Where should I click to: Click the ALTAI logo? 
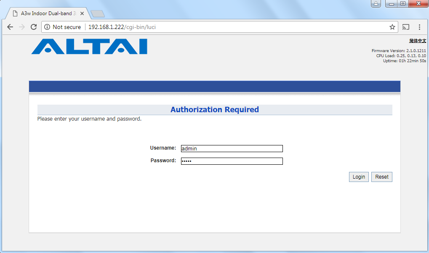coord(90,47)
